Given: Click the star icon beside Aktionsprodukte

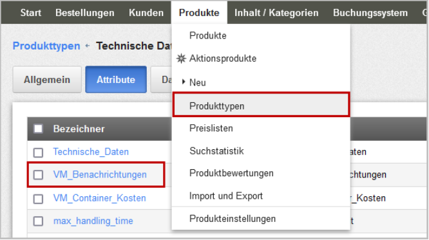Looking at the screenshot, I should pyautogui.click(x=181, y=59).
